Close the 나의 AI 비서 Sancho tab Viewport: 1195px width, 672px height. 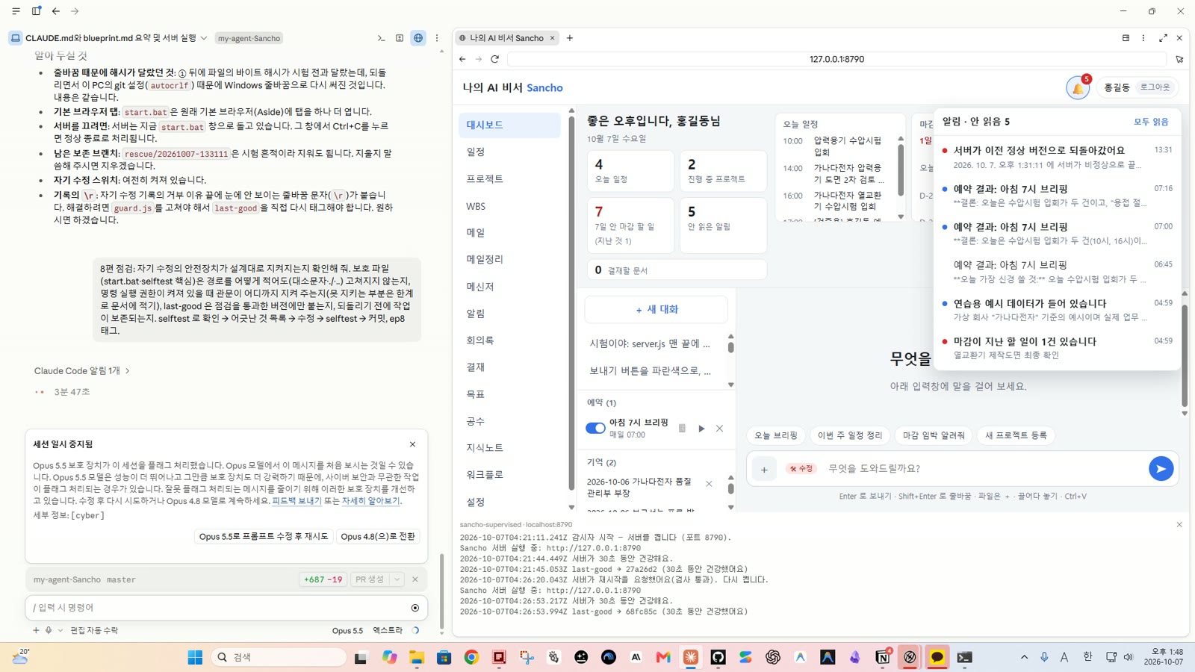tap(553, 38)
